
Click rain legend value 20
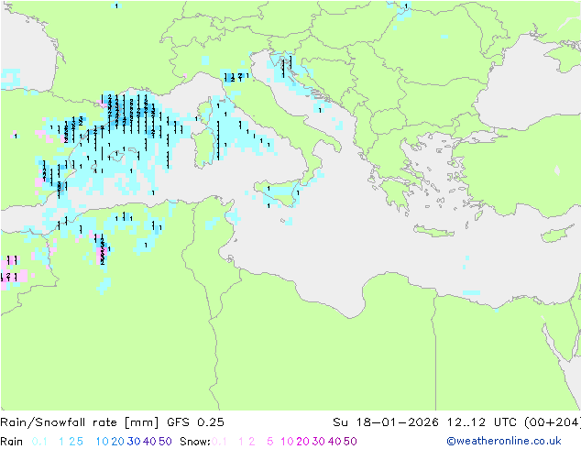tap(118, 442)
